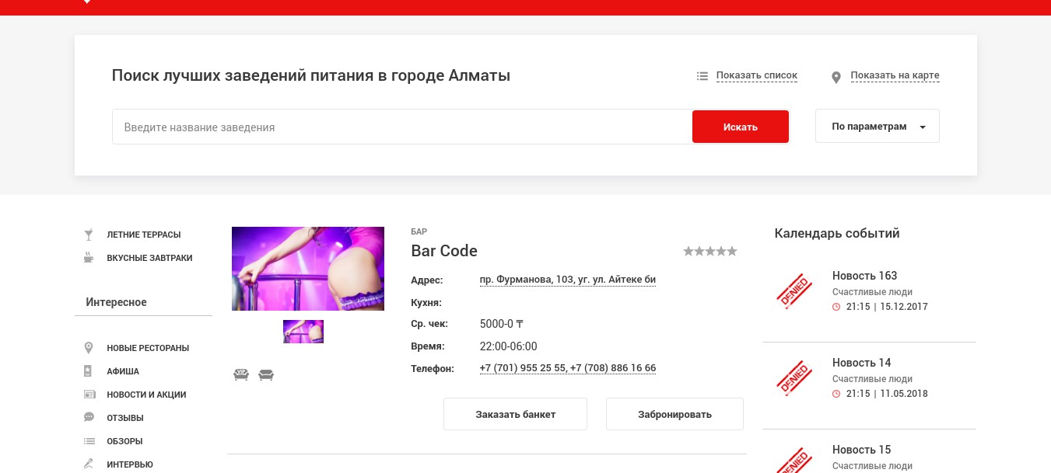The width and height of the screenshot is (1051, 473).
Task: Click the Календарь событий heading
Action: click(x=837, y=233)
